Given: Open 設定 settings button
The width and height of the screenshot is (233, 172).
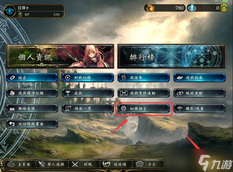Looking at the screenshot, I should pos(32,78).
